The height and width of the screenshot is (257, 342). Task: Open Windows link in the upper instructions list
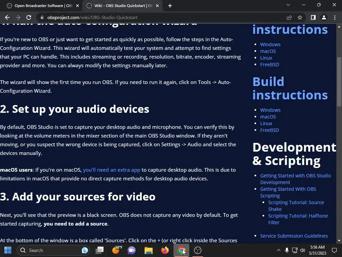[x=270, y=45]
